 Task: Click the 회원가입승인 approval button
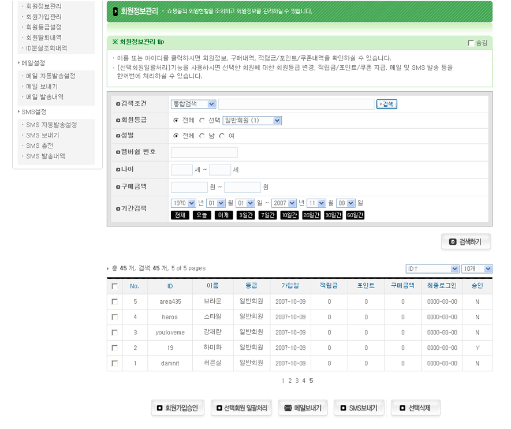click(177, 408)
